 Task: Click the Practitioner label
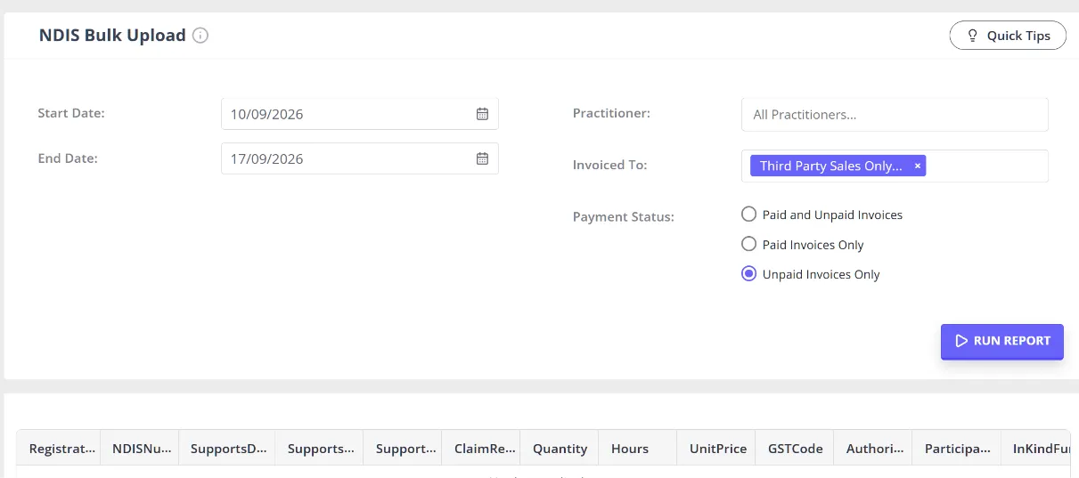coord(611,113)
